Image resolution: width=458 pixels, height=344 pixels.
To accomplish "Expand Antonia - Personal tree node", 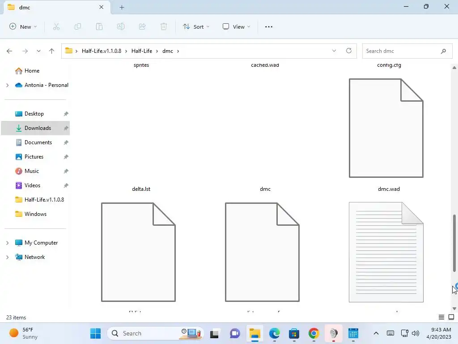I will pyautogui.click(x=7, y=85).
